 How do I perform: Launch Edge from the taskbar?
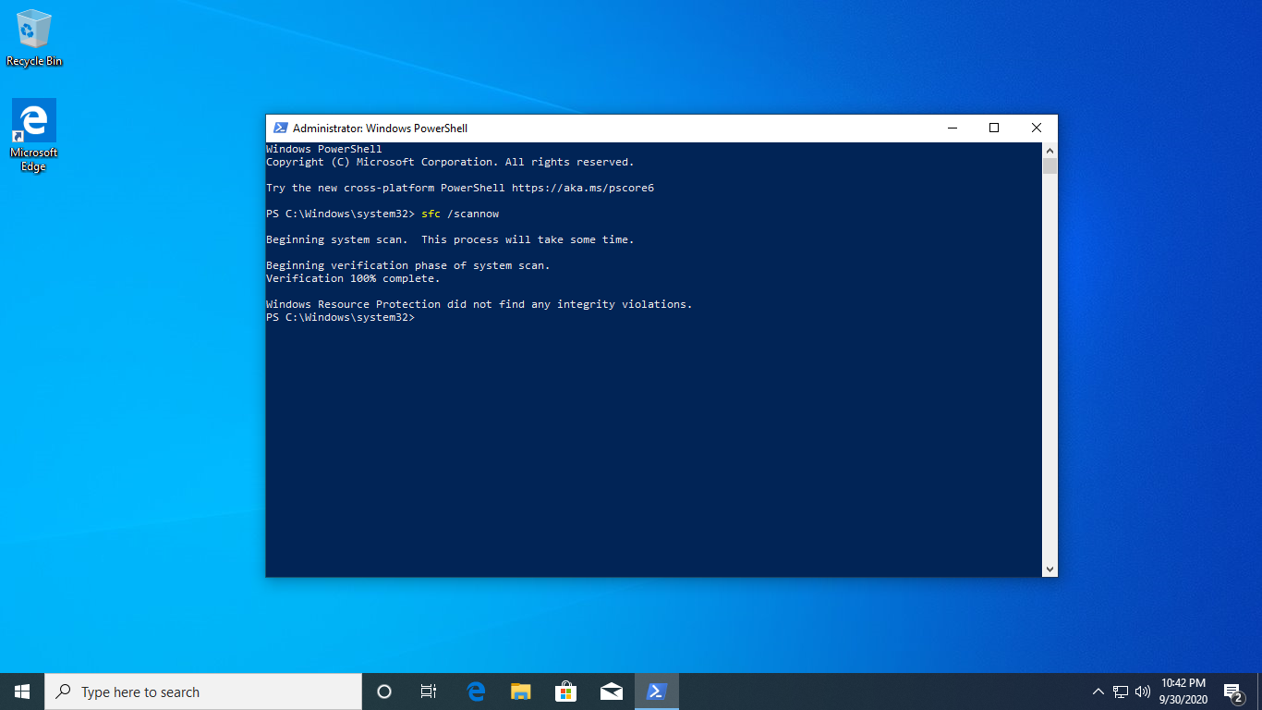[x=476, y=692]
